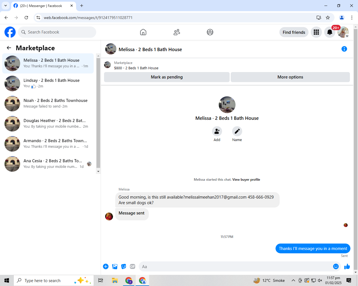Click the Search Facebook field
Viewport: 358px width, 286px height.
[x=57, y=32]
